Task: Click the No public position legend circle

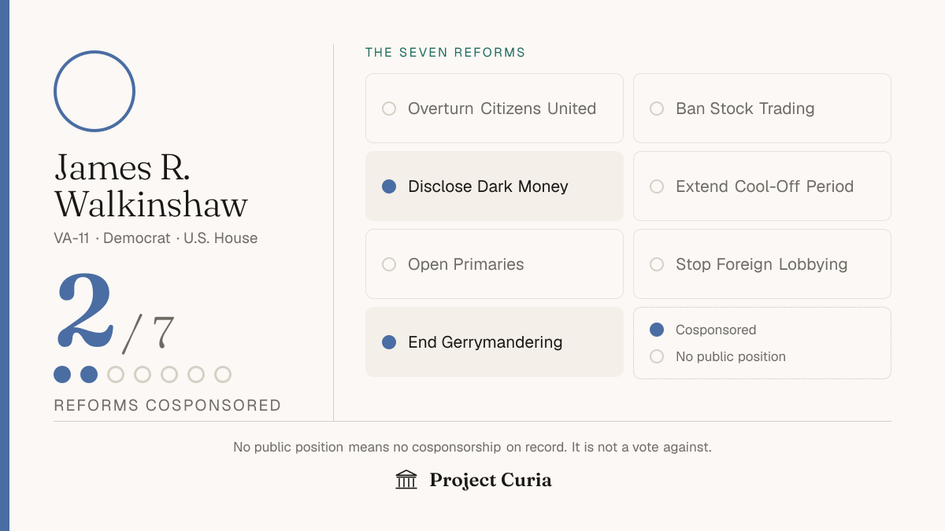Action: click(x=657, y=356)
